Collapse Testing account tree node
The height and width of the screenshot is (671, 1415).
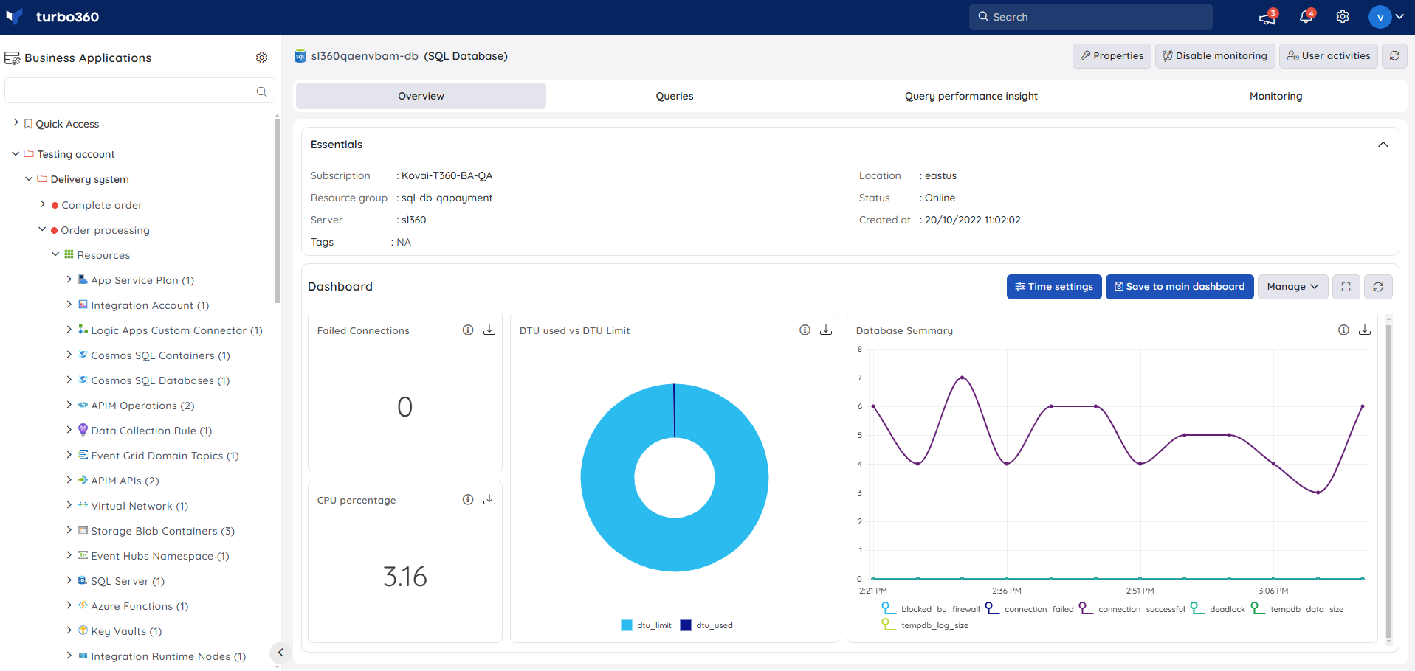pos(16,153)
